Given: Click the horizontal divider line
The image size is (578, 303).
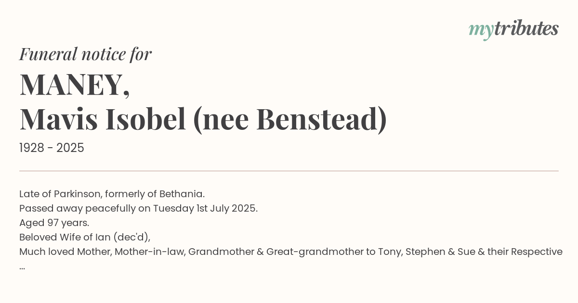Looking at the screenshot, I should (289, 171).
